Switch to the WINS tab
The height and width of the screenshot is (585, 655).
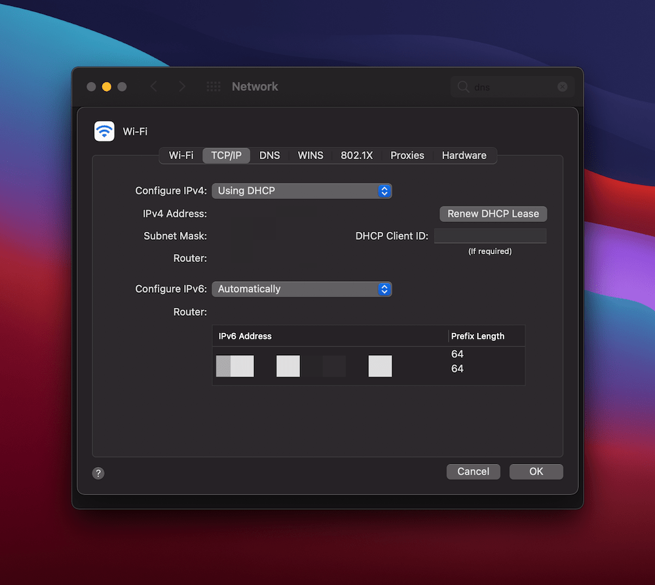(310, 155)
